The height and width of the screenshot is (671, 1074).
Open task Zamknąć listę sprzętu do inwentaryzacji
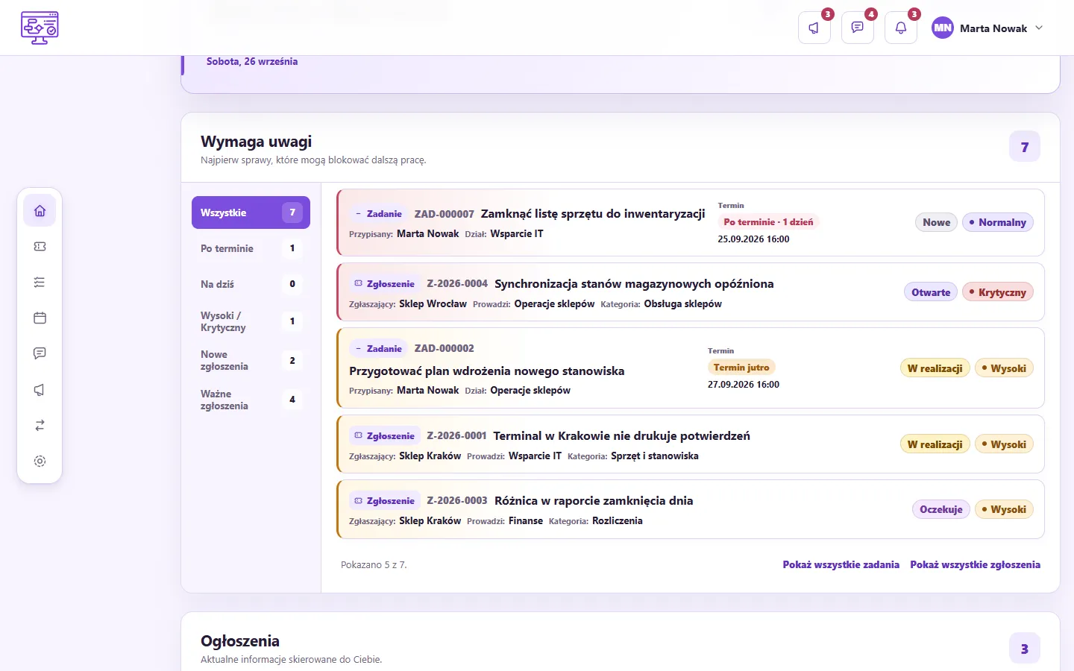coord(593,213)
